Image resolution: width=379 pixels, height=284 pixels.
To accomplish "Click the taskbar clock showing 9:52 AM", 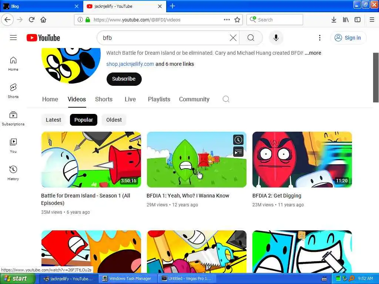I will point(365,278).
